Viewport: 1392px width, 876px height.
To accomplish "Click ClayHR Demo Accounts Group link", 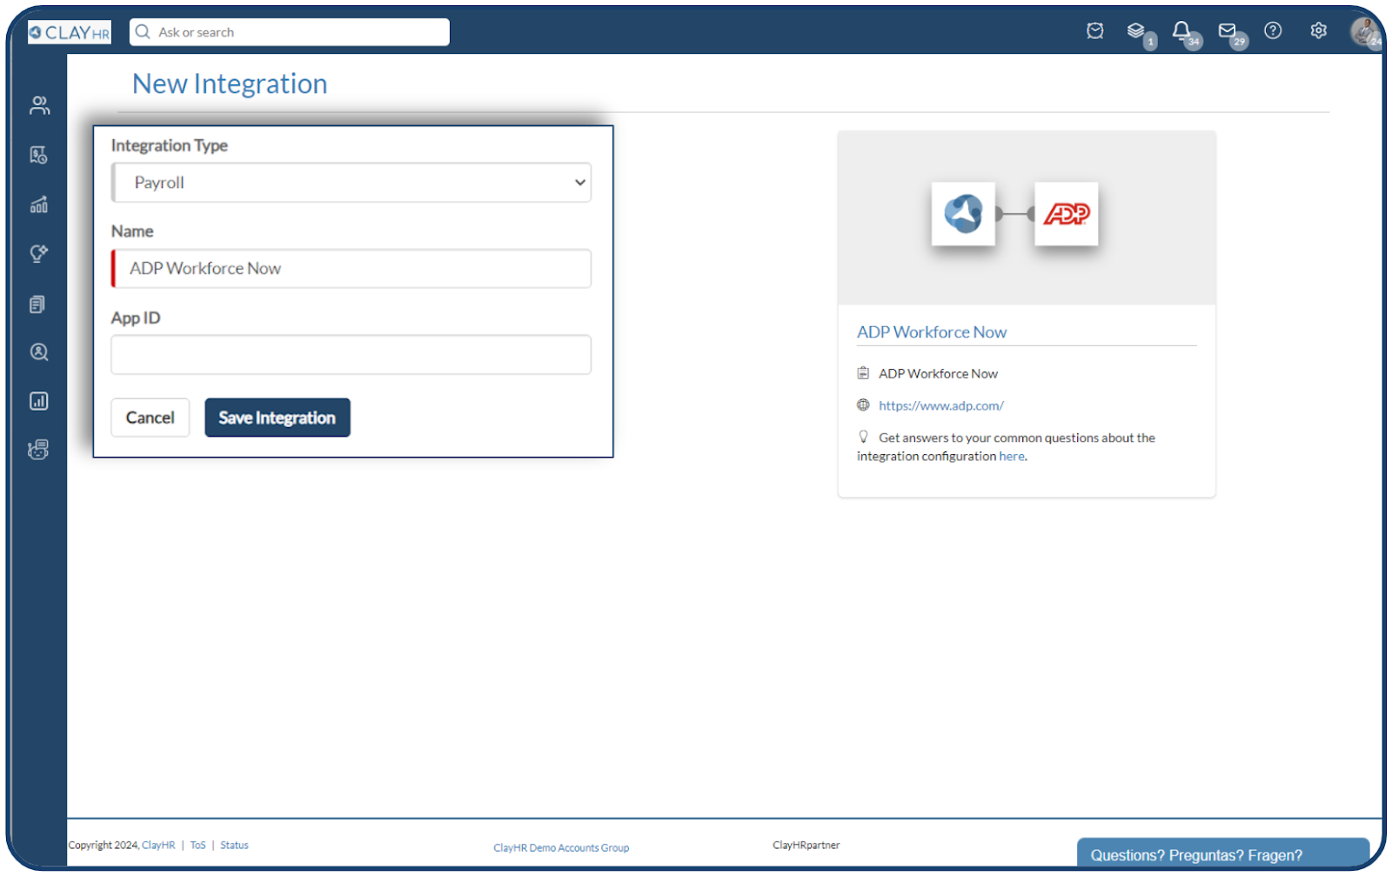I will click(561, 848).
